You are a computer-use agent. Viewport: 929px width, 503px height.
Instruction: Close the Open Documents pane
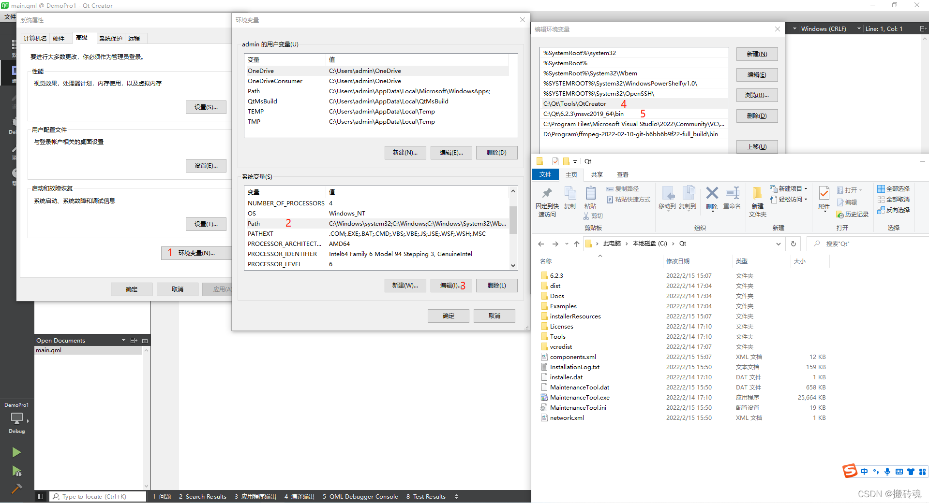[x=145, y=340]
